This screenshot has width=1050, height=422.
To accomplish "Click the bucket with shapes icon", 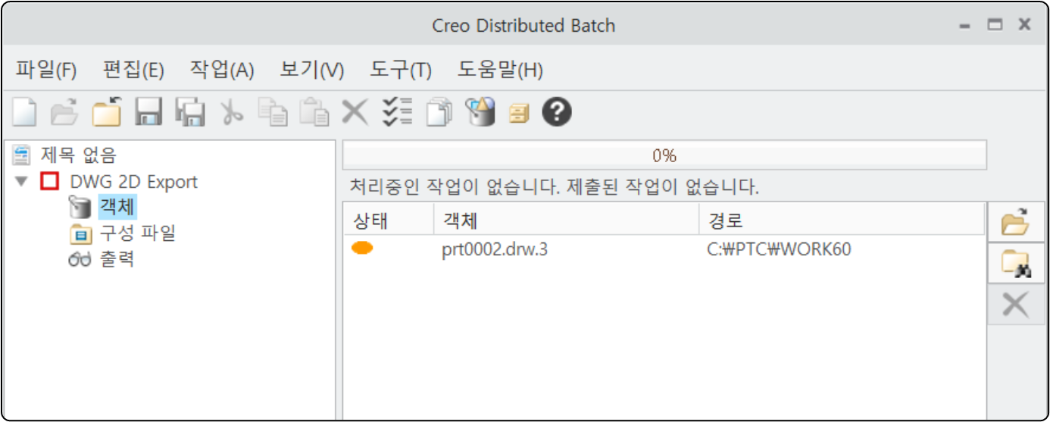I will coord(480,112).
